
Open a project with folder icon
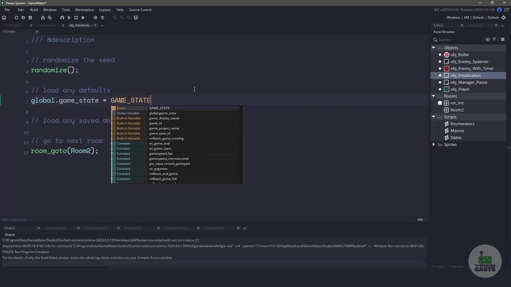23,18
